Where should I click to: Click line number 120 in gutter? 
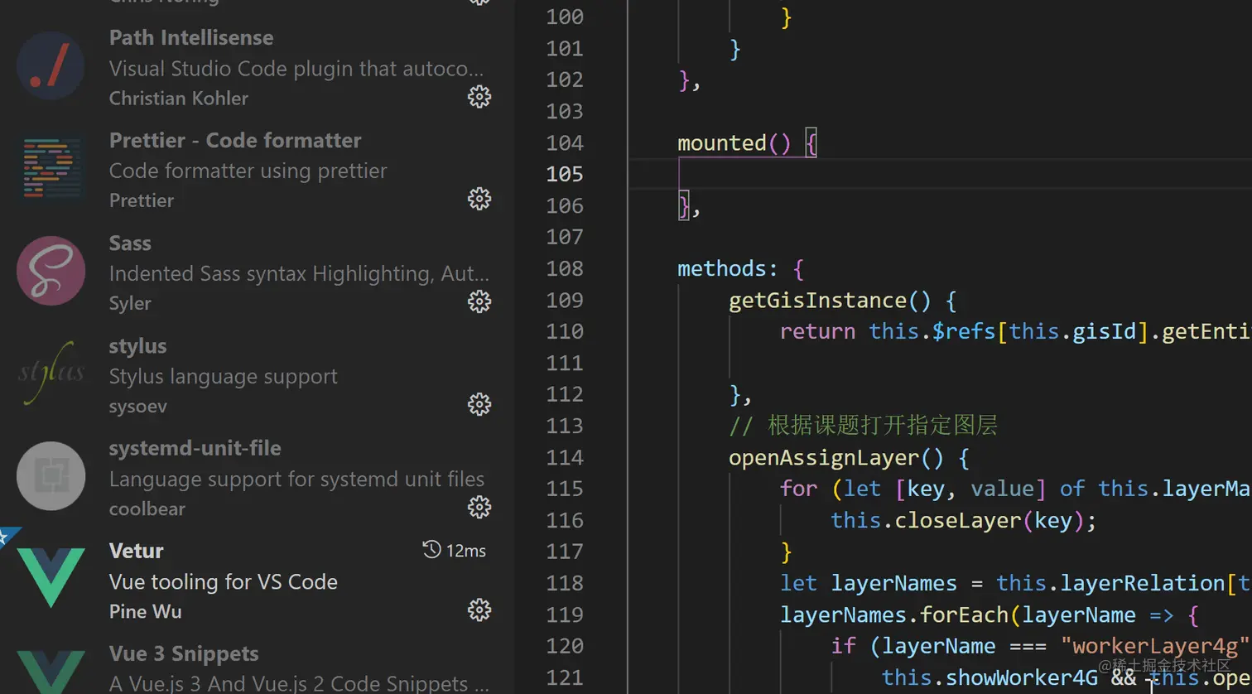[x=565, y=646]
